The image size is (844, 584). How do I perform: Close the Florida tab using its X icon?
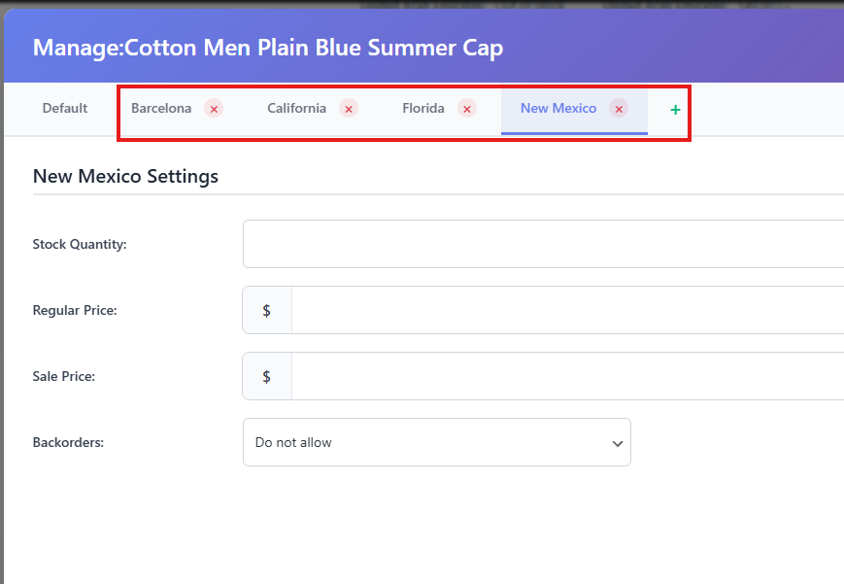point(467,109)
